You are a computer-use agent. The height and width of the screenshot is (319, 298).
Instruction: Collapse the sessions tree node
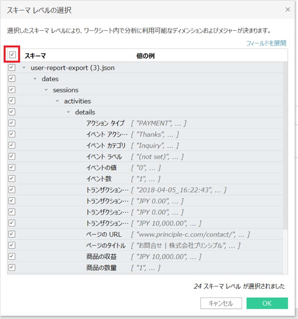pyautogui.click(x=46, y=90)
